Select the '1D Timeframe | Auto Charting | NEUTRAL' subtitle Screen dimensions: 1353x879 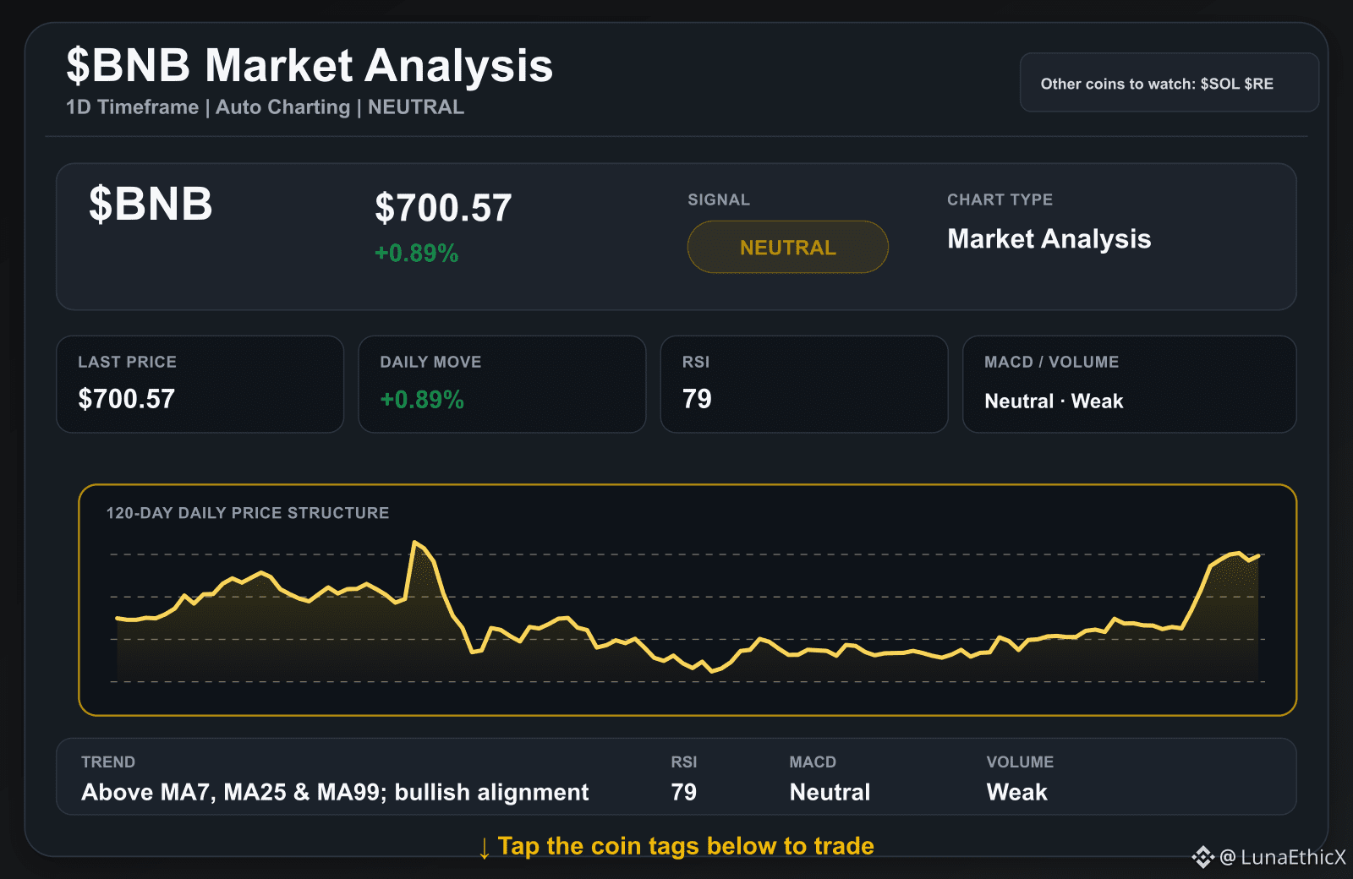coord(265,107)
